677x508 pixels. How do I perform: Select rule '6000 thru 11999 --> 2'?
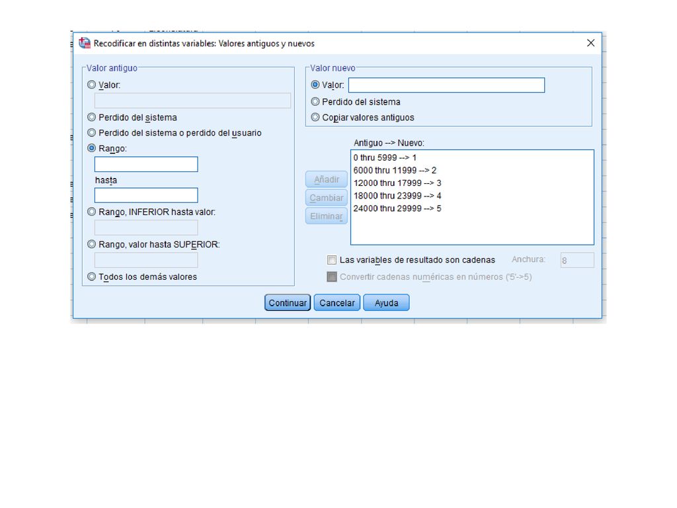tap(395, 170)
